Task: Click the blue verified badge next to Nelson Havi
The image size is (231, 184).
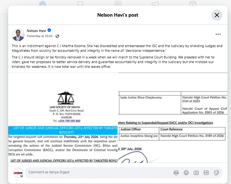Action: coord(49,30)
